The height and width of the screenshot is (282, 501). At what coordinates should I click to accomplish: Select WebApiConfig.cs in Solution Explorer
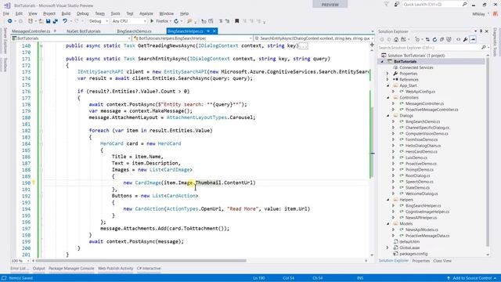click(x=420, y=92)
